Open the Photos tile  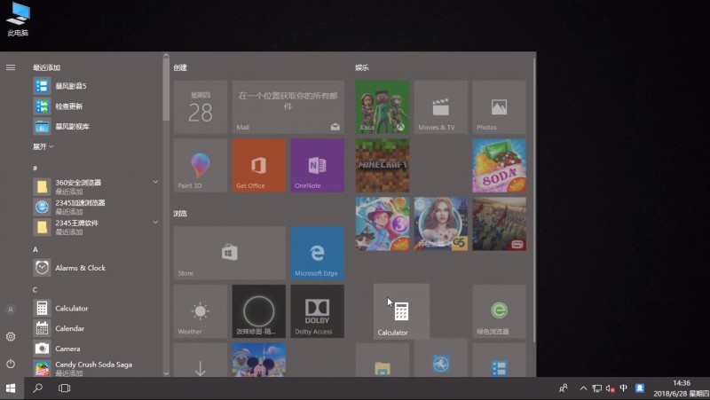500,107
